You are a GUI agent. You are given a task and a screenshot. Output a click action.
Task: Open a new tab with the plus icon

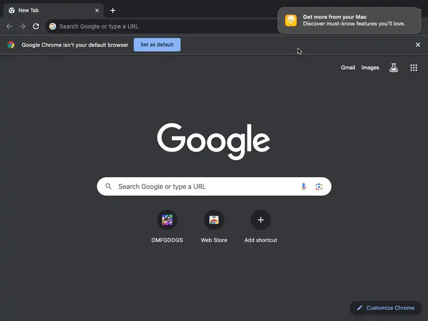(113, 10)
